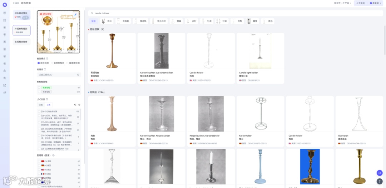Open patent card USD987861S1 Candle holder
The width and height of the screenshot is (386, 188).
pyautogui.click(x=211, y=58)
